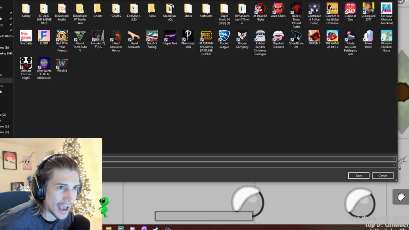
Task: Open the Roms folder
Action: click(x=152, y=9)
